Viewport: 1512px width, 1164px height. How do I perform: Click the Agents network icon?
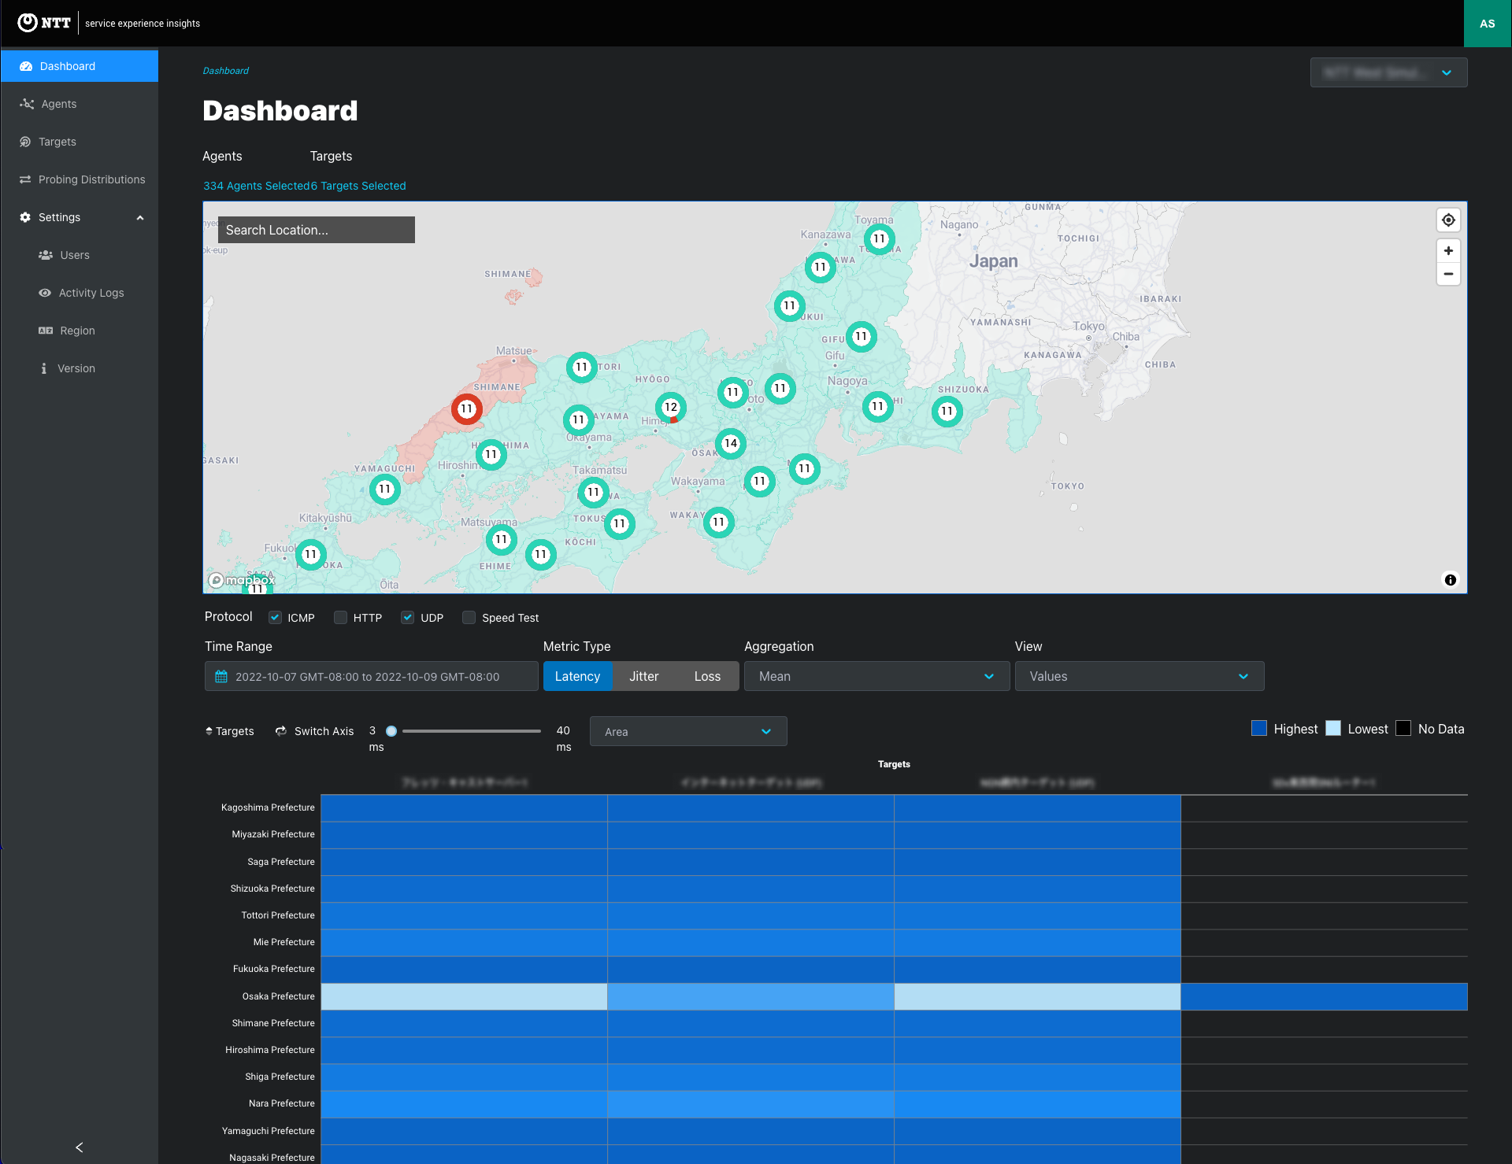[27, 104]
